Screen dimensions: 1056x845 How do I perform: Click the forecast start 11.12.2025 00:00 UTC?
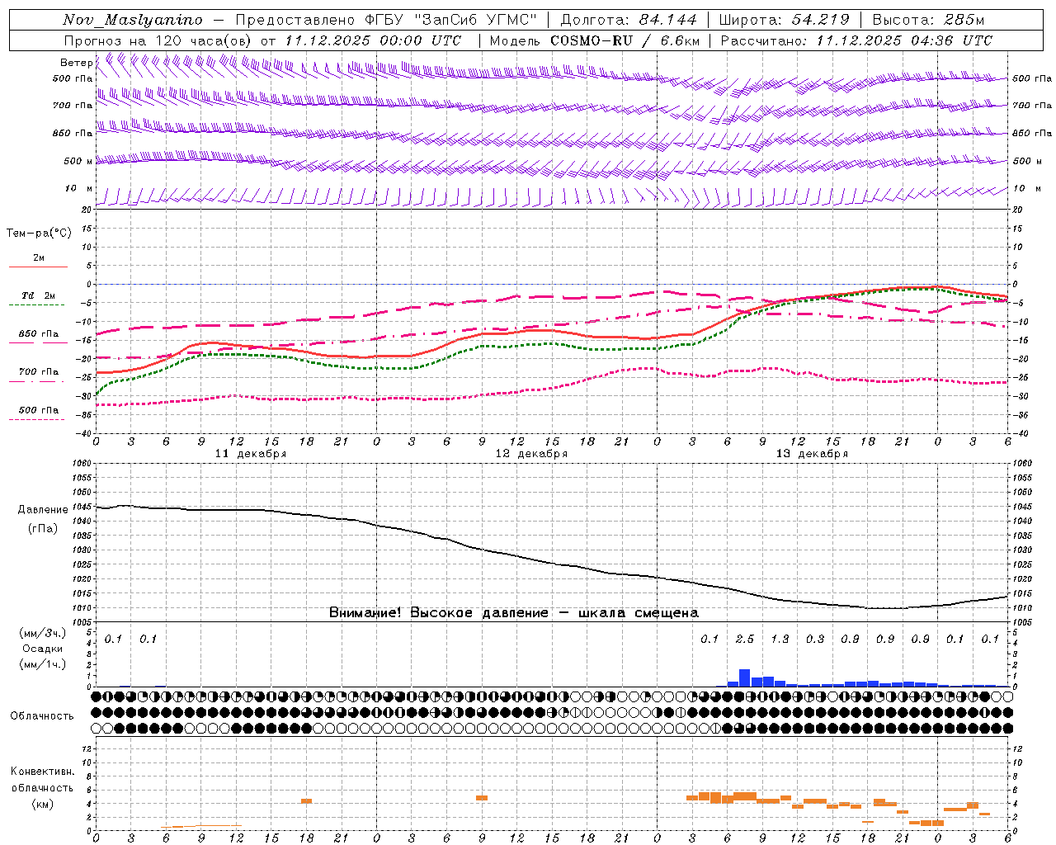click(373, 40)
